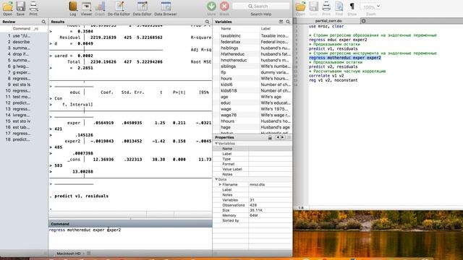This screenshot has width=463, height=260.
Task: Select 'est sto iv' in Review
Action: pos(24,121)
